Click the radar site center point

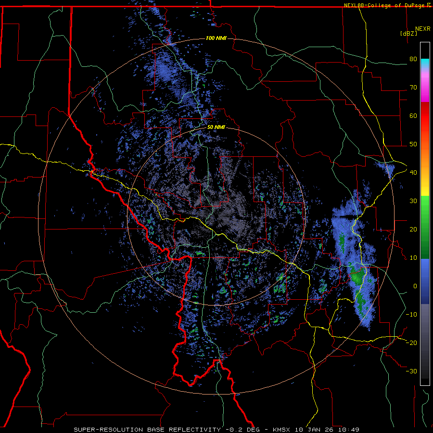pyautogui.click(x=217, y=217)
